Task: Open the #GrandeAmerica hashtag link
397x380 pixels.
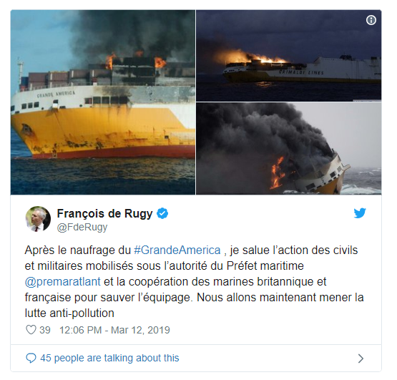Action: (x=177, y=250)
